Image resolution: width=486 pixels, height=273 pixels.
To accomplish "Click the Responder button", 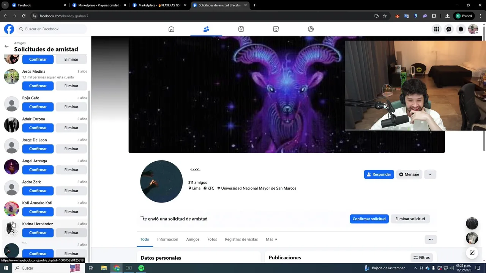I will (x=379, y=174).
